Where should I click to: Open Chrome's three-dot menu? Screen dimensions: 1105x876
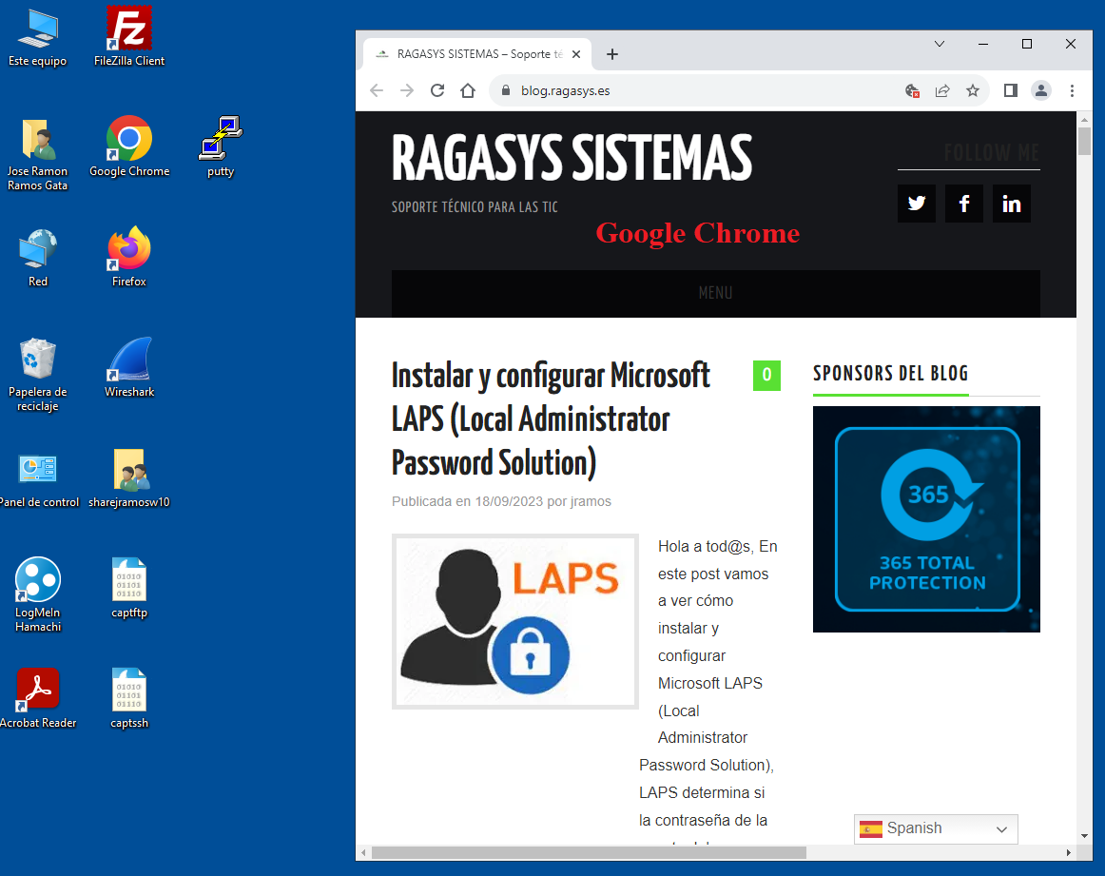coord(1072,89)
